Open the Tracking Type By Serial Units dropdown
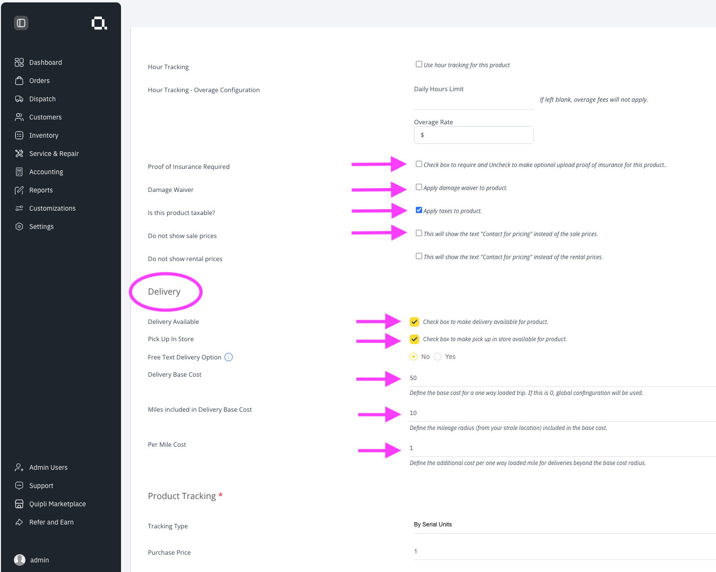 coord(565,524)
